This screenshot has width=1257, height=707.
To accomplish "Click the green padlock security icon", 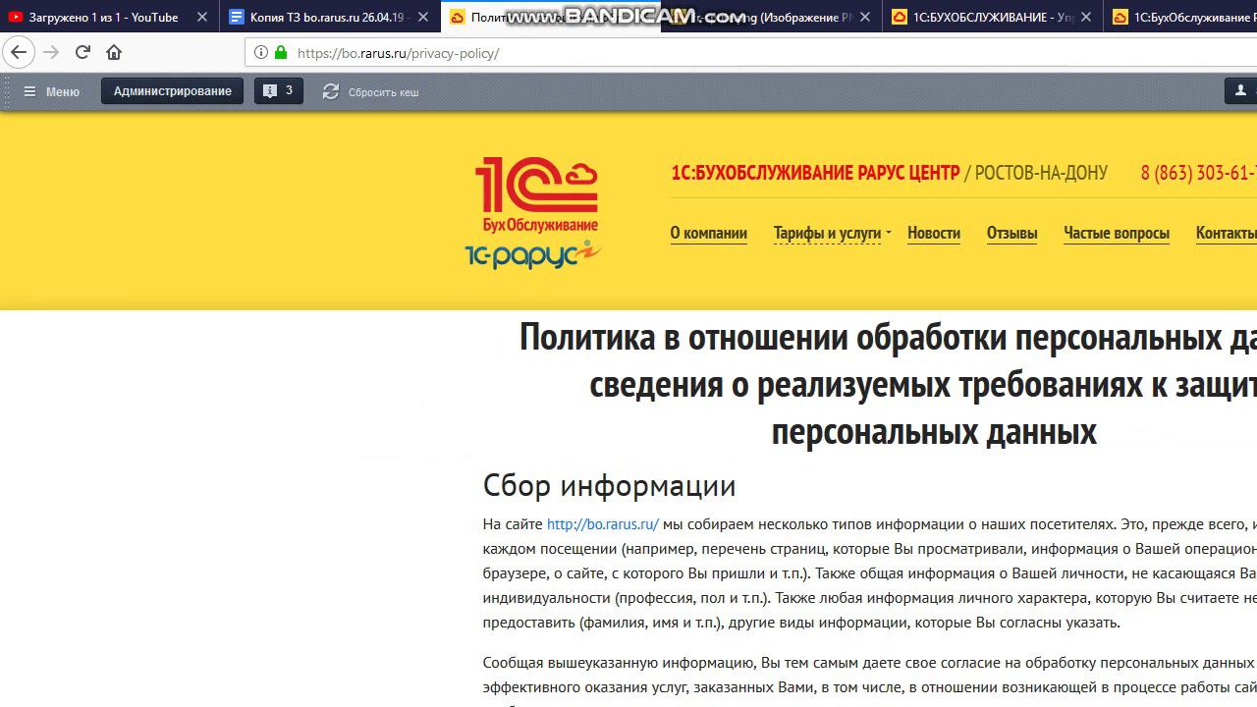I will click(281, 53).
